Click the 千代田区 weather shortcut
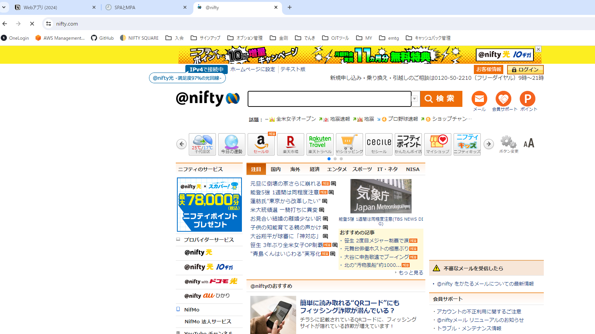 pos(202,144)
